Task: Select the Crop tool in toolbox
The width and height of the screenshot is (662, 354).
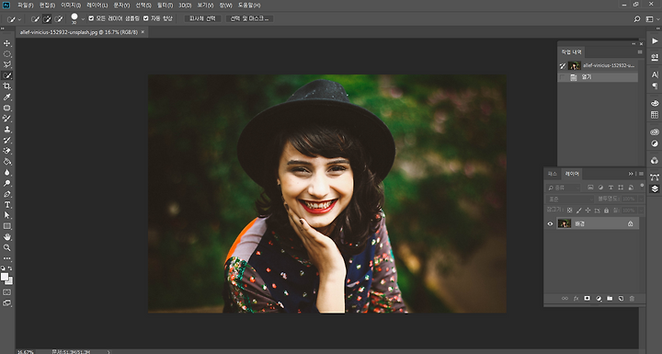Action: [x=7, y=86]
